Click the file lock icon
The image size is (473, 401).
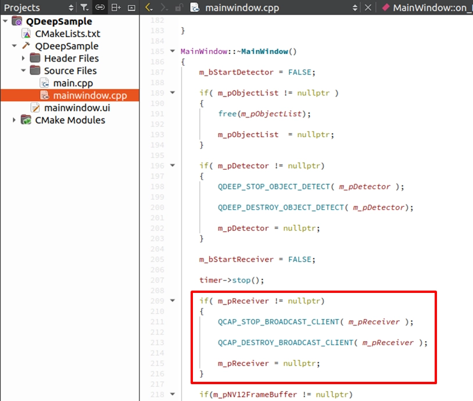(x=179, y=7)
